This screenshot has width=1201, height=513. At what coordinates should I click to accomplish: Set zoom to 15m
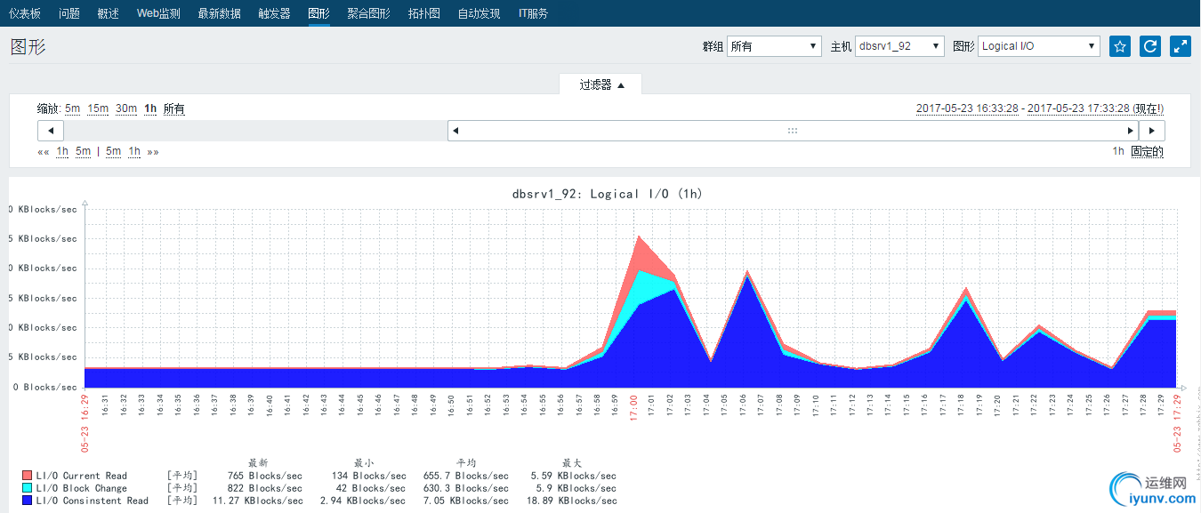click(x=98, y=108)
